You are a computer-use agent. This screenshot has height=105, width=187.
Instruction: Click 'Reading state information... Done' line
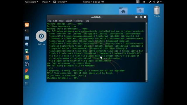click(67, 29)
